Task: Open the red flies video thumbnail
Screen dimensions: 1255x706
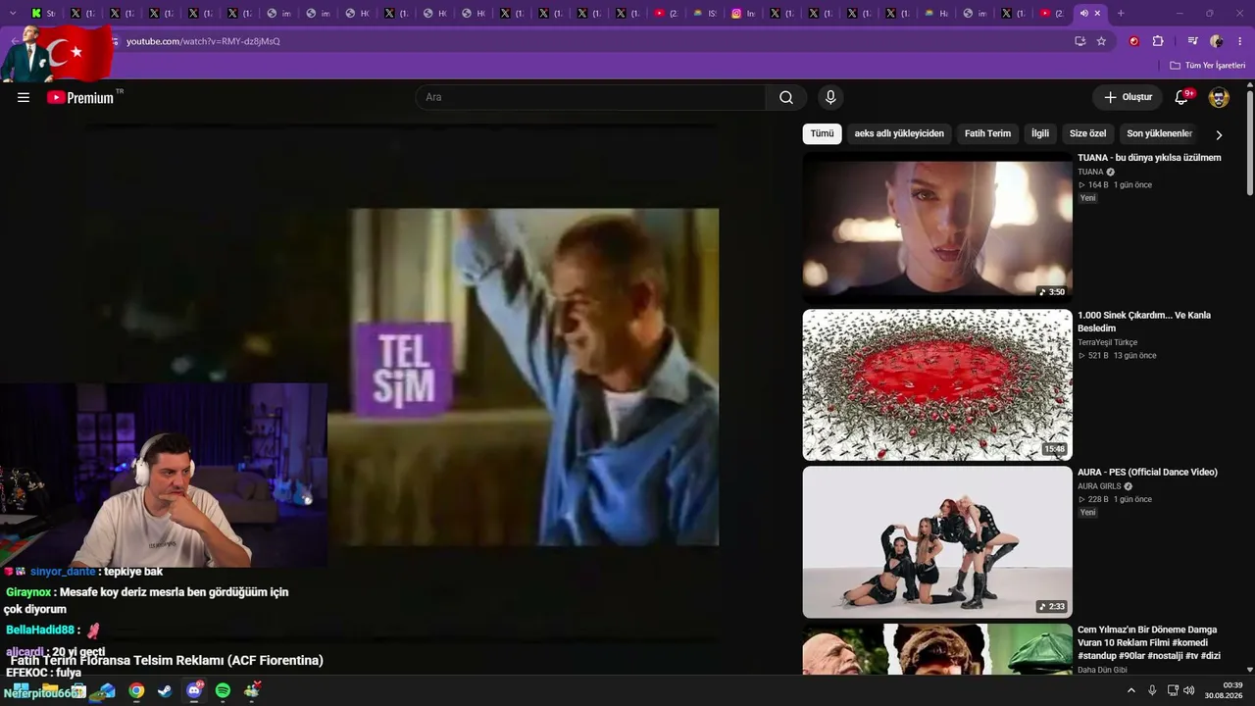Action: 937,384
